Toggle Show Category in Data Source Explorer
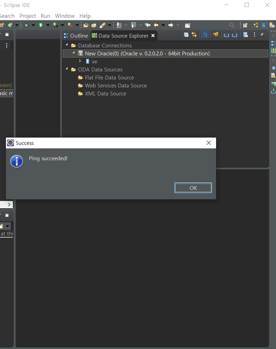The image size is (276, 349). [205, 35]
